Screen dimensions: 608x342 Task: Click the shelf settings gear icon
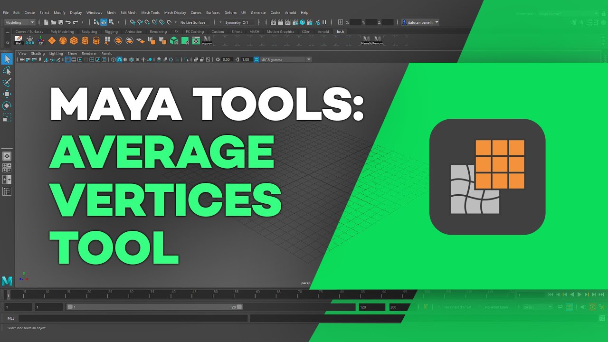pos(7,43)
